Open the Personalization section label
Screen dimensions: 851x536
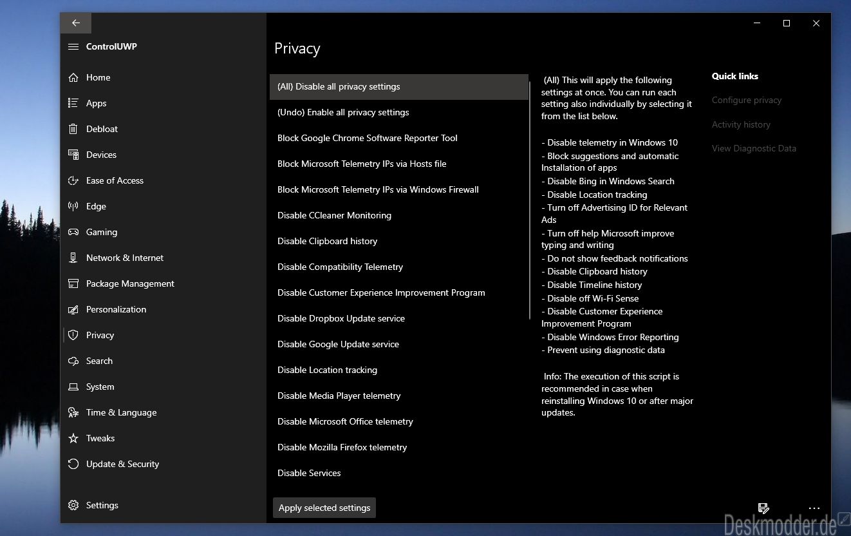(x=117, y=309)
